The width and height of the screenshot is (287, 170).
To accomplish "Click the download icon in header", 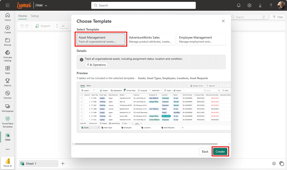I will coord(260,5).
